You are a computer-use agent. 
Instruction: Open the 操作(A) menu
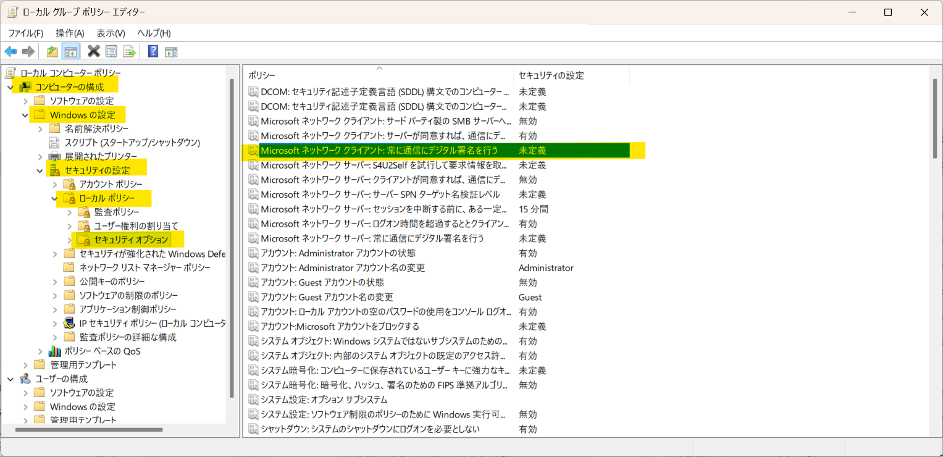pos(70,33)
